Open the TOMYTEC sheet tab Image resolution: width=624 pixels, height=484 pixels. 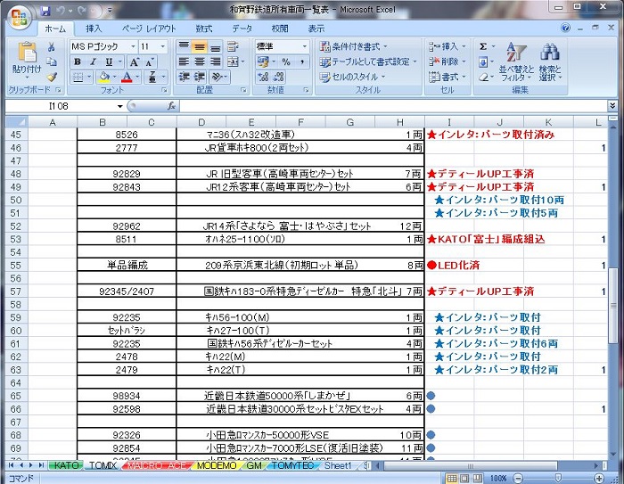[292, 465]
